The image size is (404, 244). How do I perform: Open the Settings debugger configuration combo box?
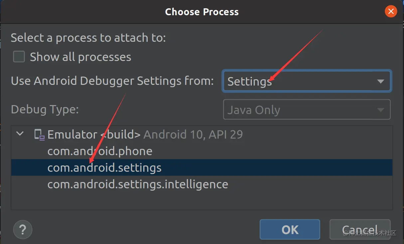click(x=306, y=81)
